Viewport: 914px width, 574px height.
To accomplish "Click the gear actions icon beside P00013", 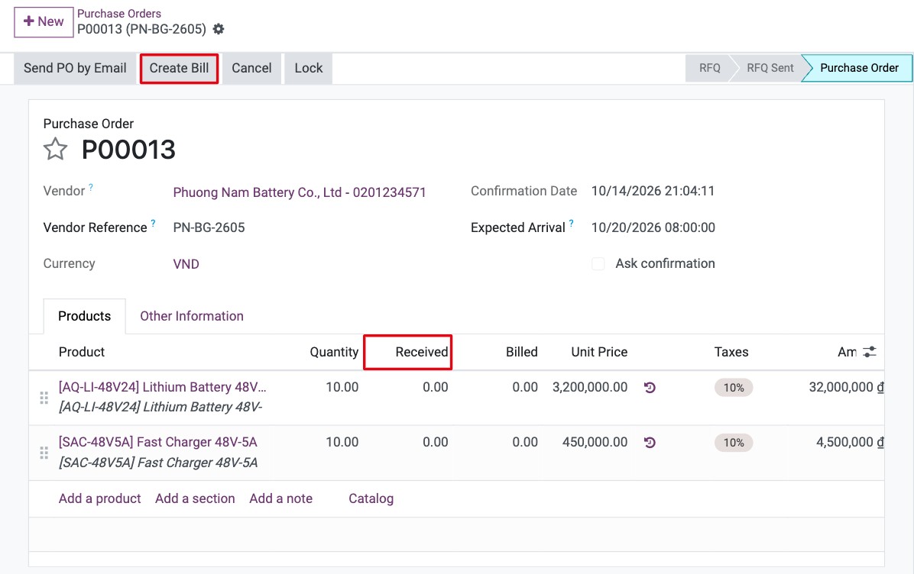I will tap(219, 29).
